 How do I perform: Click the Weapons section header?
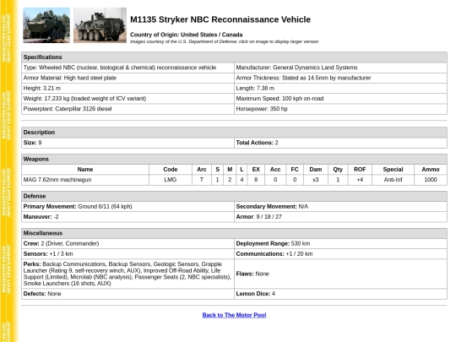tap(234, 159)
